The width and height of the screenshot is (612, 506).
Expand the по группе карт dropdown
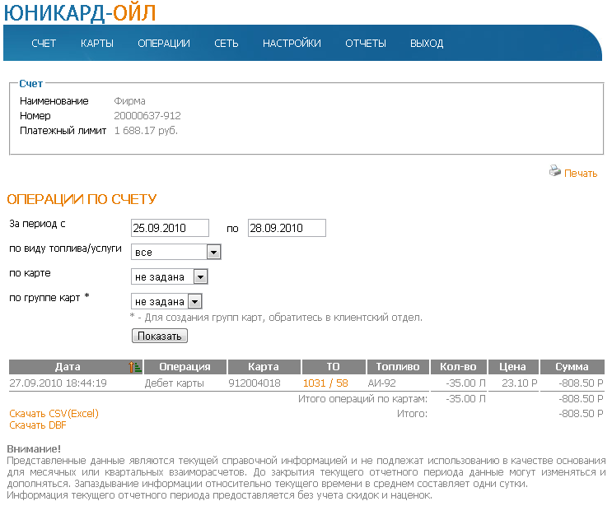point(166,301)
